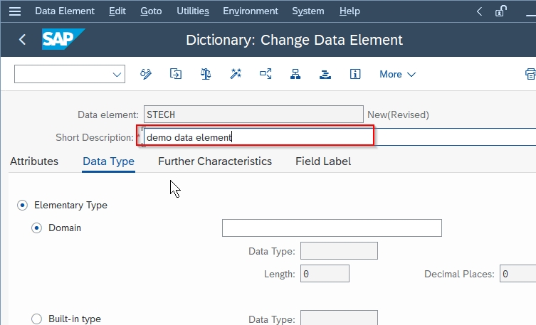536x325 pixels.
Task: Click the Domain name input field
Action: tap(332, 228)
